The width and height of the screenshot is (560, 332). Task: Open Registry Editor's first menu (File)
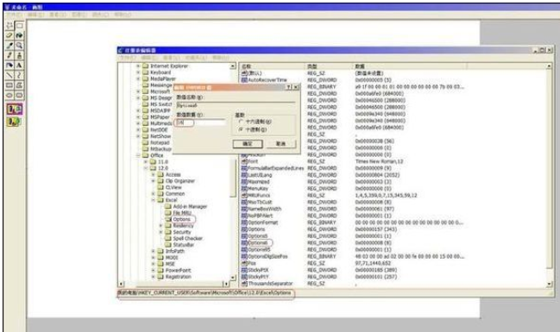(128, 58)
